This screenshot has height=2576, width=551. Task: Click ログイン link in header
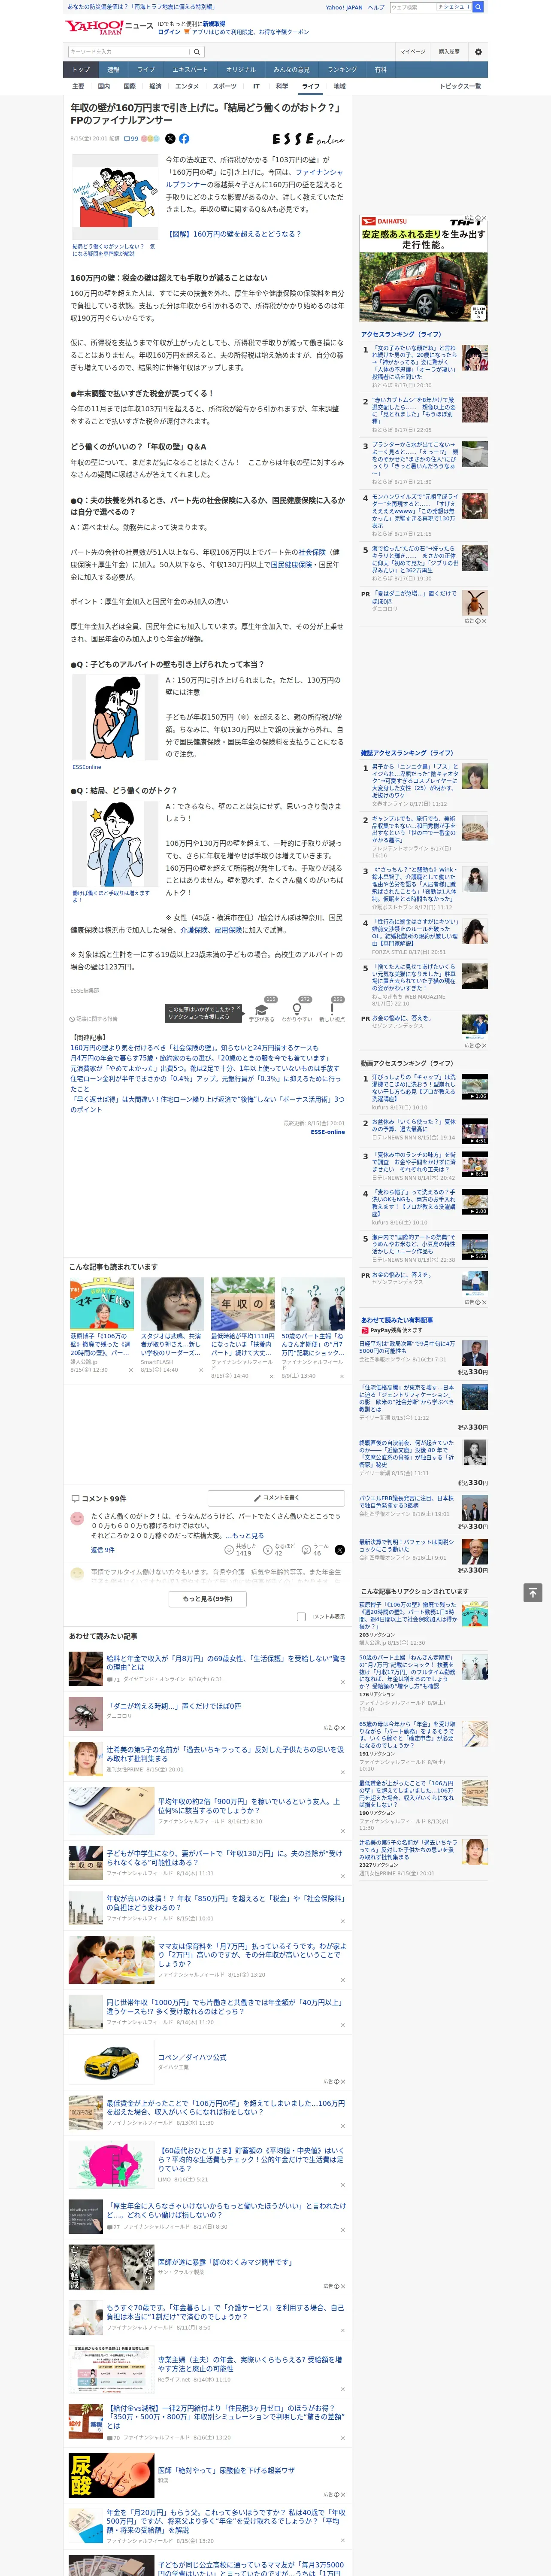169,32
